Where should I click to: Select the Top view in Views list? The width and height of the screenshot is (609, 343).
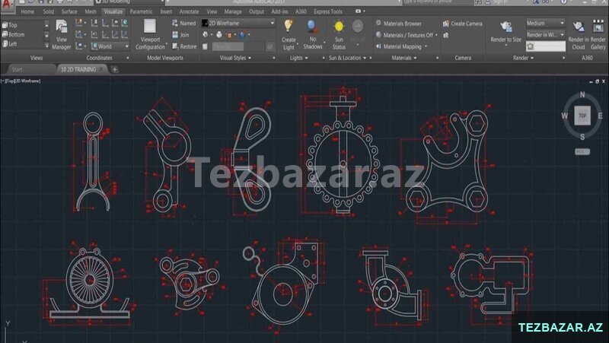click(12, 25)
